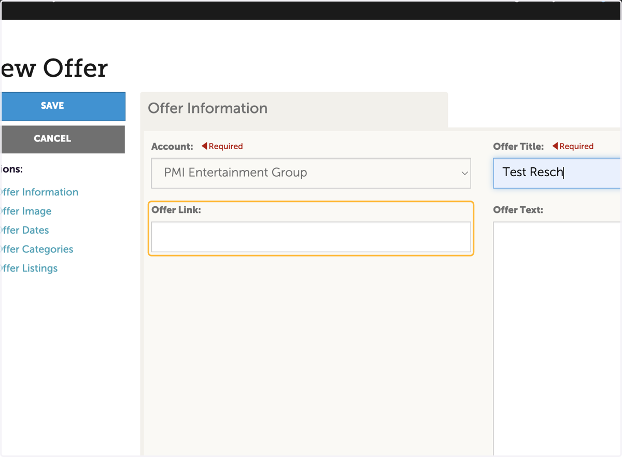Click the Offer Text: label
The width and height of the screenshot is (622, 457).
point(518,210)
